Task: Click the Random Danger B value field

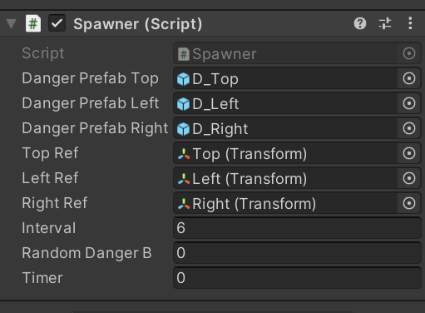Action: [x=297, y=253]
